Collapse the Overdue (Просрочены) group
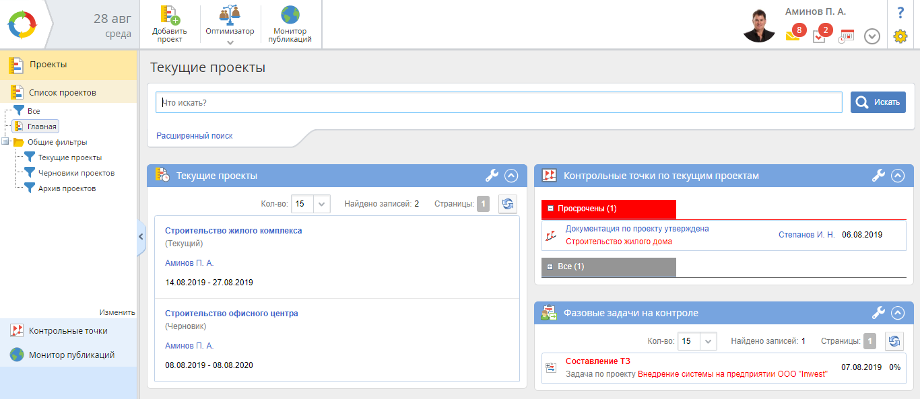Screen dimensions: 920x399 [x=550, y=209]
